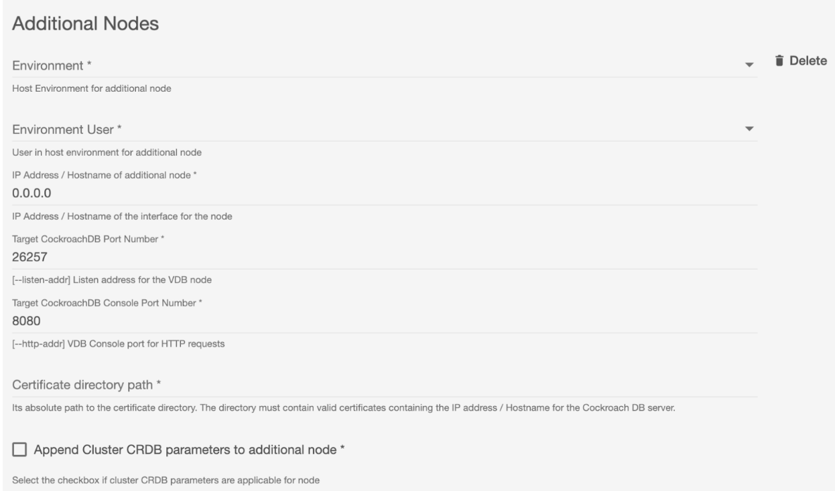Click the console port field showing 8080
The height and width of the screenshot is (491, 835).
[x=375, y=321]
